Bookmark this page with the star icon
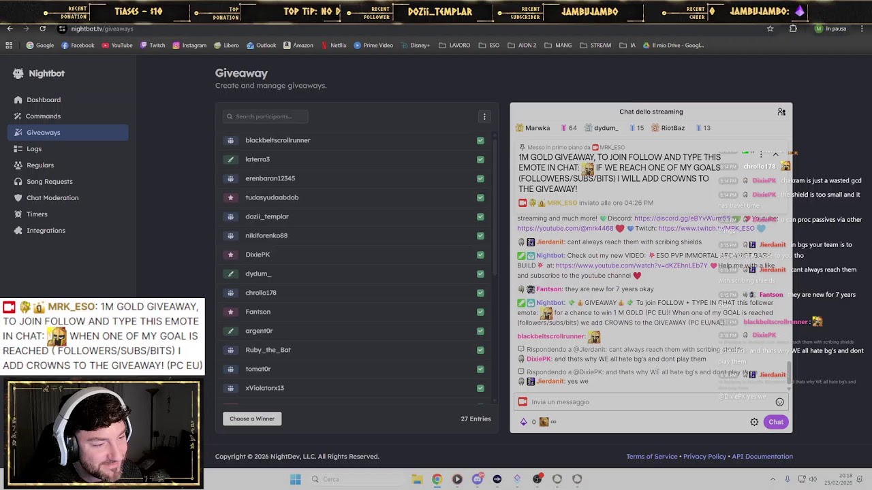Viewport: 872px width, 490px height. coord(770,29)
